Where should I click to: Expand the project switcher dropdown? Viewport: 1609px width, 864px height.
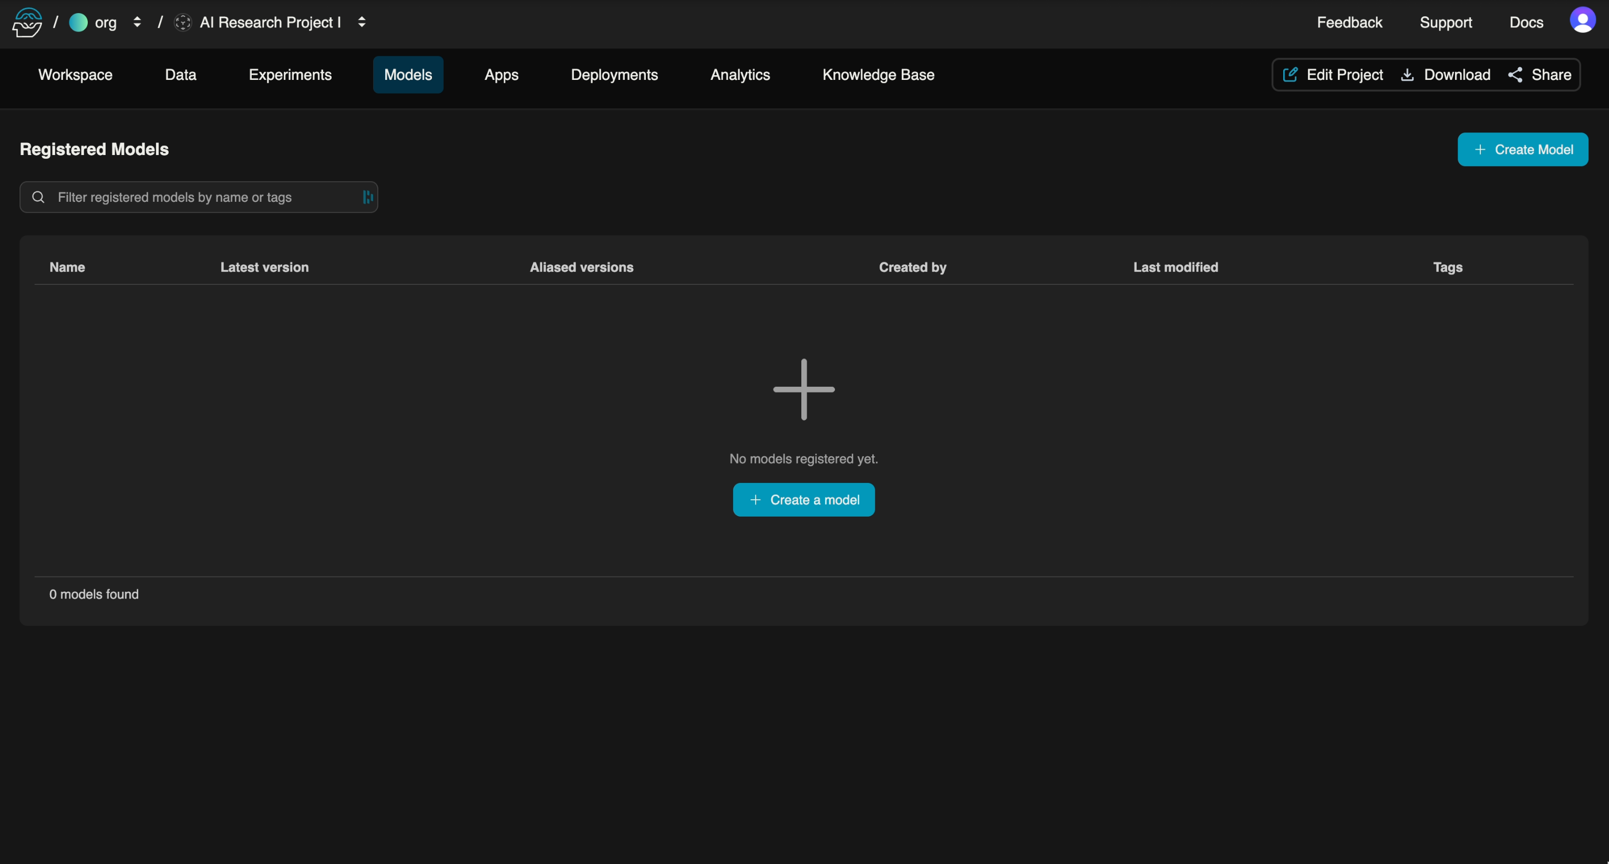362,23
